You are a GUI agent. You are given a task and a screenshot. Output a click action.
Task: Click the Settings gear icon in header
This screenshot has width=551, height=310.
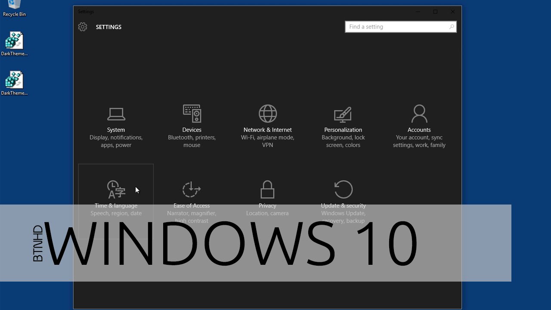coord(83,27)
